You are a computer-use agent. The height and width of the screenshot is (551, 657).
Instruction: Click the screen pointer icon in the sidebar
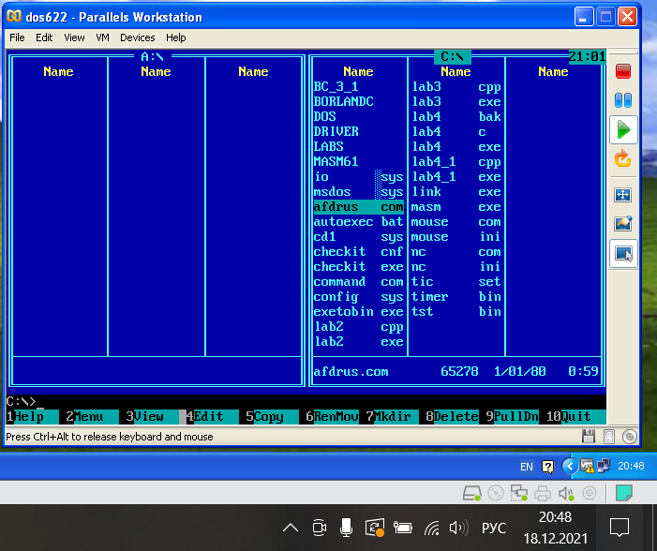623,254
